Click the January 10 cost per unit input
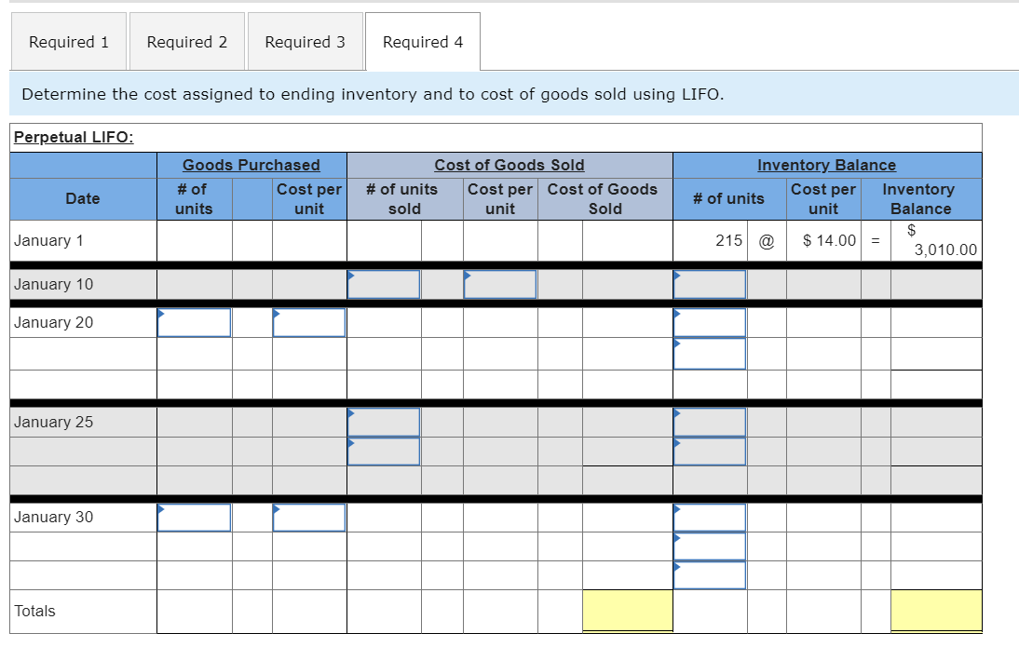1019x647 pixels. point(500,285)
